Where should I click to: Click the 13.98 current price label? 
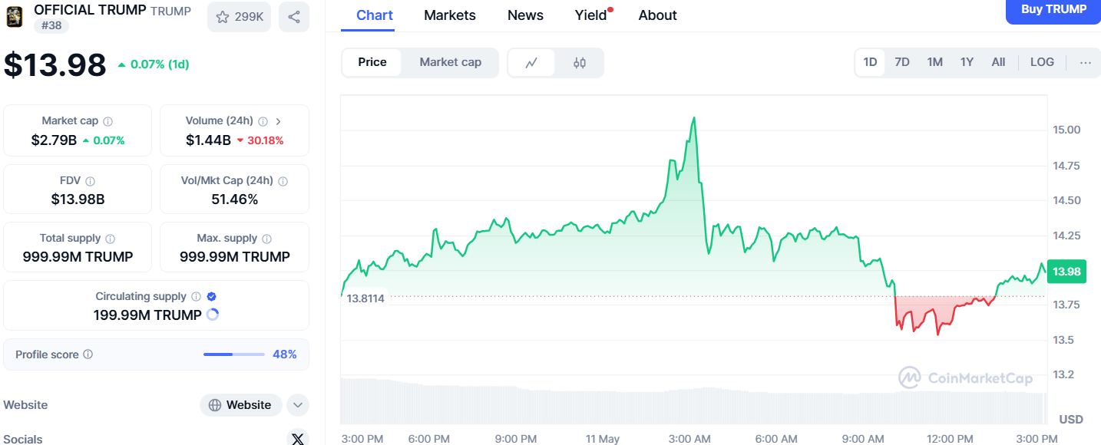coord(1066,272)
